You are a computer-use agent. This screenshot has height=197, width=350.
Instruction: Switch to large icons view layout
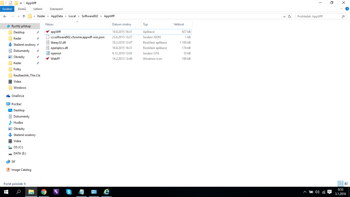[x=346, y=184]
